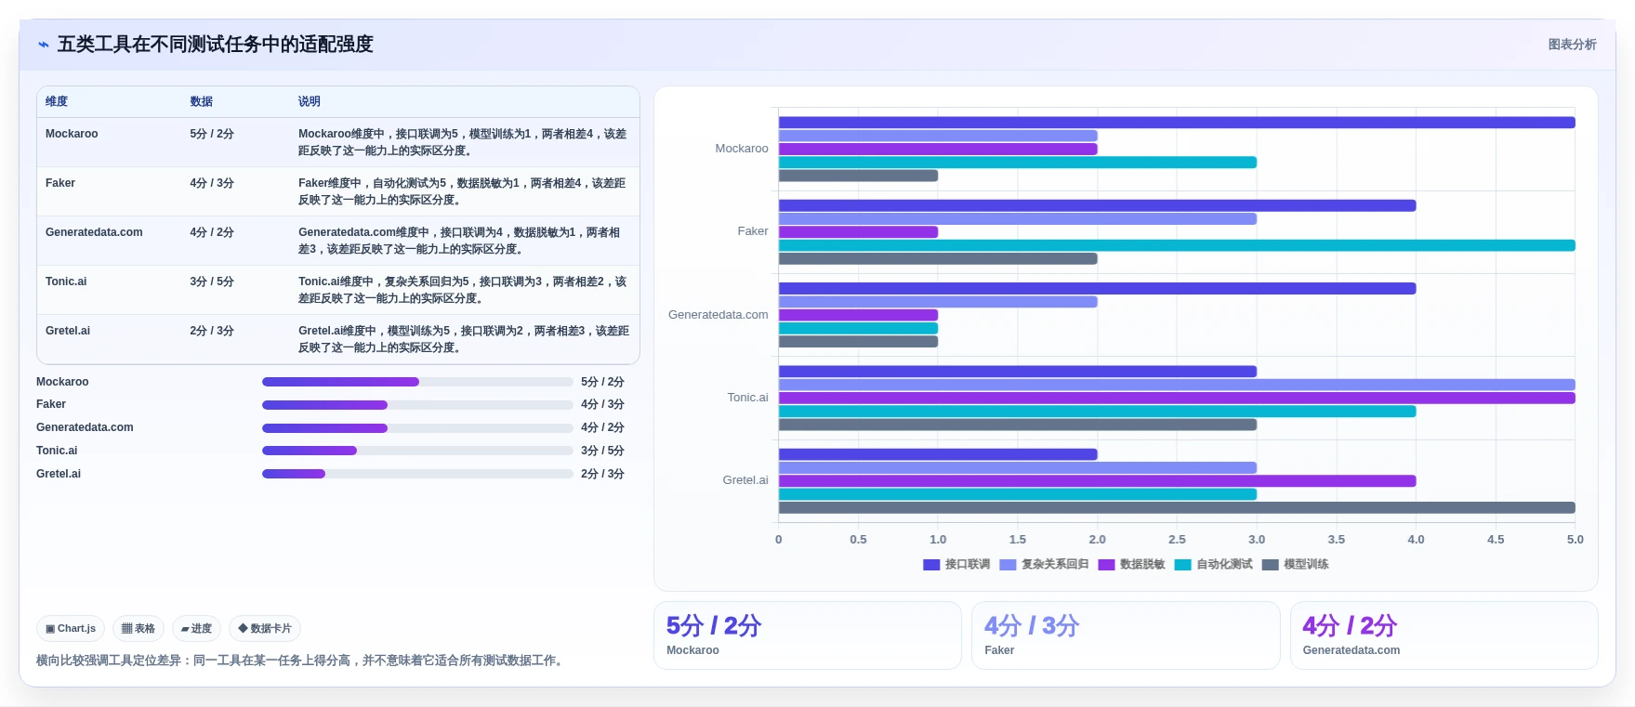The height and width of the screenshot is (707, 1635).
Task: Click the Generatedata.com 接口联调 bar
Action: tap(1097, 289)
